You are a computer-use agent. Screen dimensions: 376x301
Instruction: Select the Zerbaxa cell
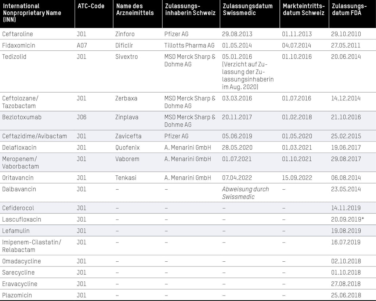pyautogui.click(x=126, y=98)
